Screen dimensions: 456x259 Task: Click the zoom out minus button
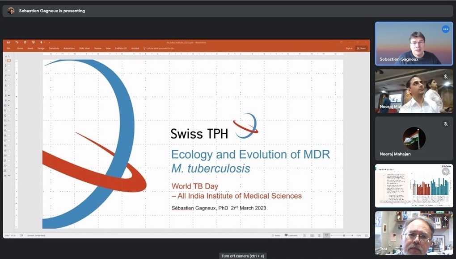(x=332, y=235)
